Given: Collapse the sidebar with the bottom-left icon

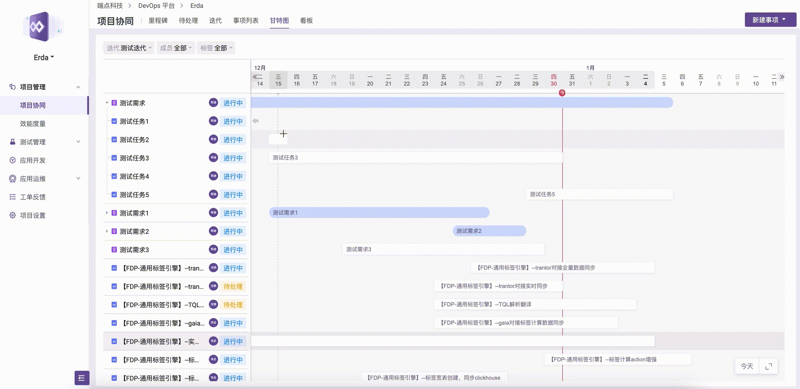Looking at the screenshot, I should 82,378.
